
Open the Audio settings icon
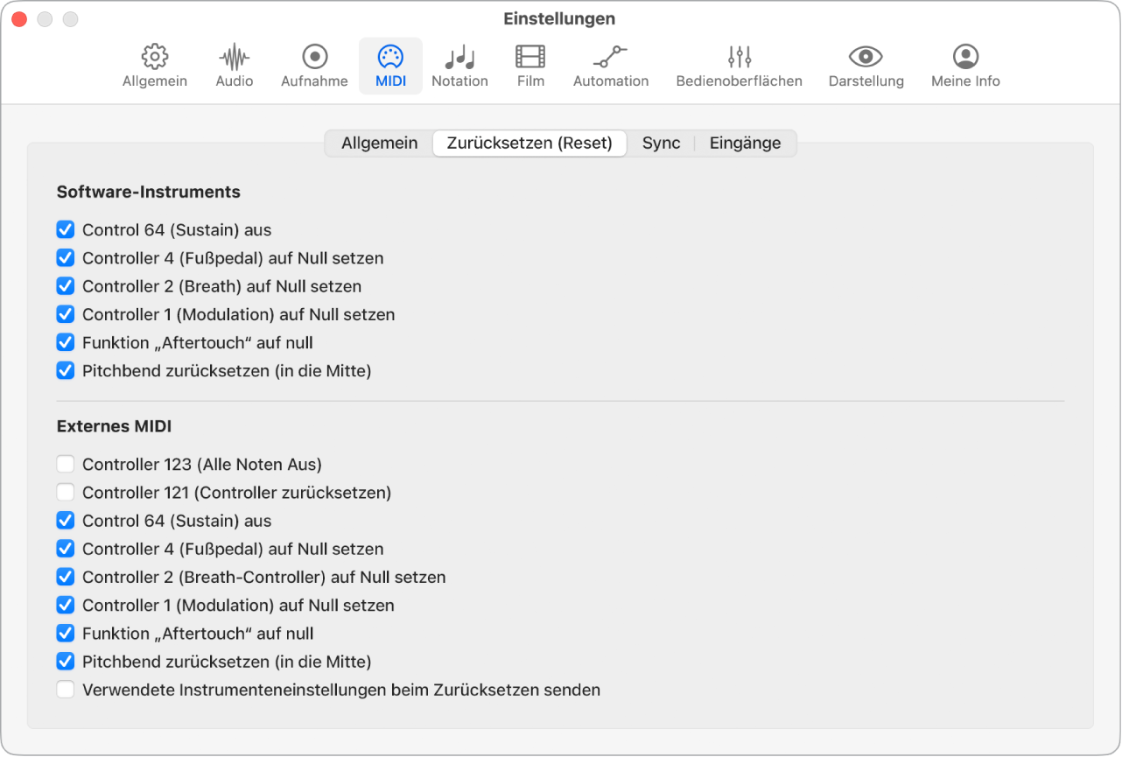tap(234, 65)
